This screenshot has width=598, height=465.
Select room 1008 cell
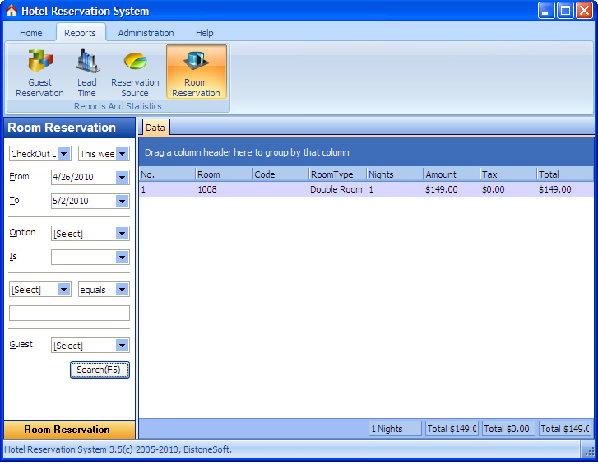[x=224, y=189]
